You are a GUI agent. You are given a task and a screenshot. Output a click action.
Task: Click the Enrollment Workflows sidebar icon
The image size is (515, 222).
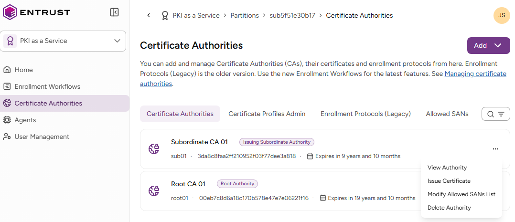pos(7,87)
